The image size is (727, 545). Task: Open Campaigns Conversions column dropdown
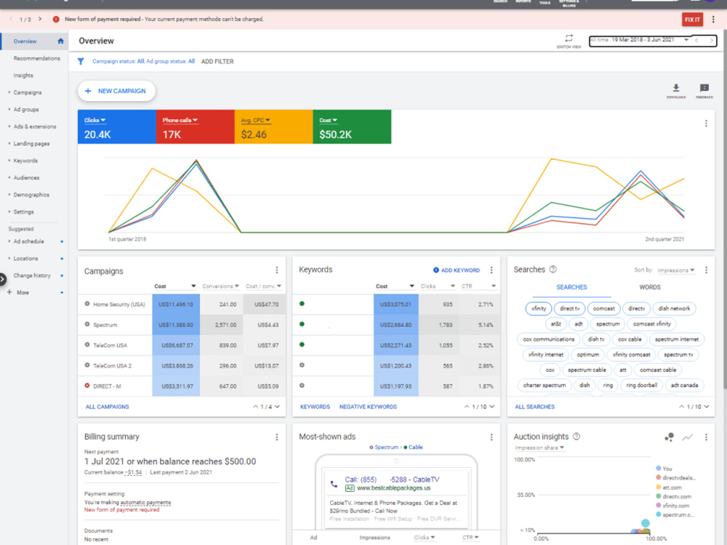[x=221, y=286]
